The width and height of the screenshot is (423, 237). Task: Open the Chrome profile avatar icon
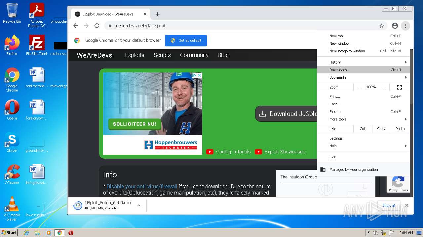395,26
